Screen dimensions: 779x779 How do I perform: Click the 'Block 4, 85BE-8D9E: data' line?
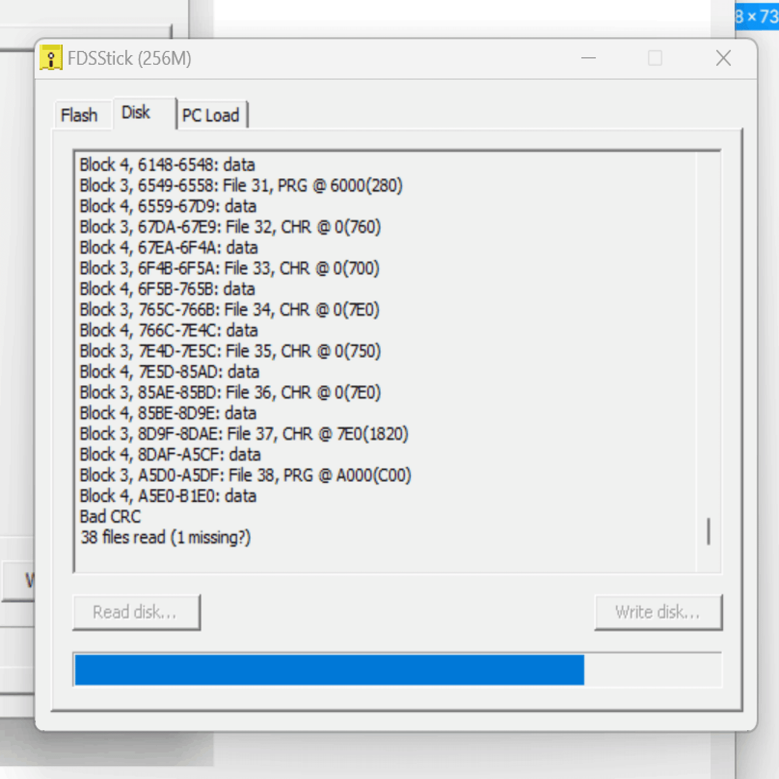168,413
